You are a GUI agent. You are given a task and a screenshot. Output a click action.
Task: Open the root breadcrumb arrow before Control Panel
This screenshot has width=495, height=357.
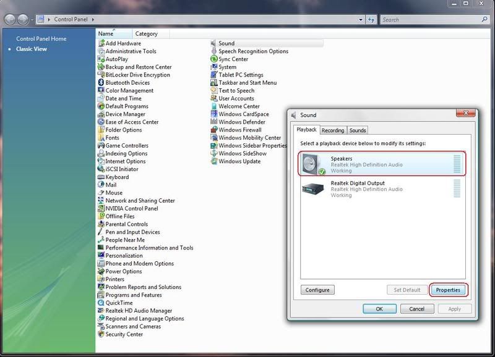[x=49, y=20]
